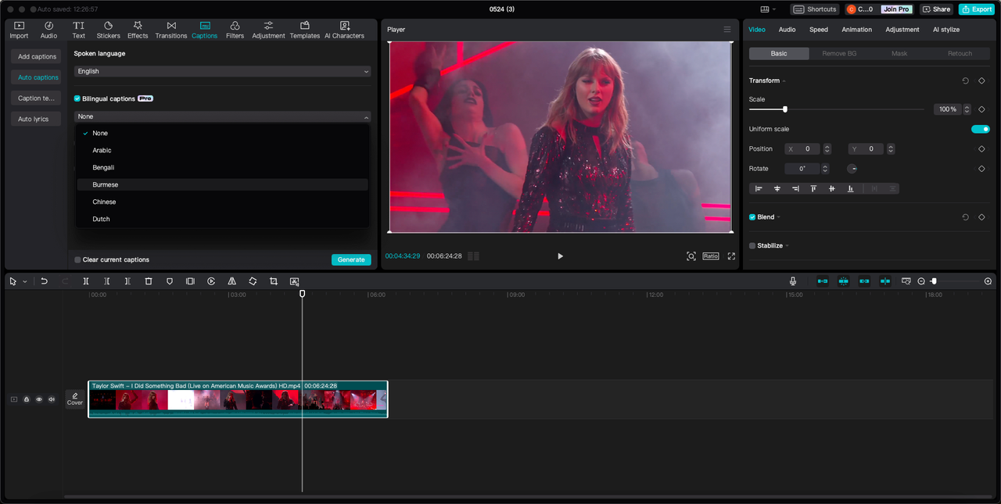Switch to the Audio inspector tab
1001x504 pixels.
point(787,30)
